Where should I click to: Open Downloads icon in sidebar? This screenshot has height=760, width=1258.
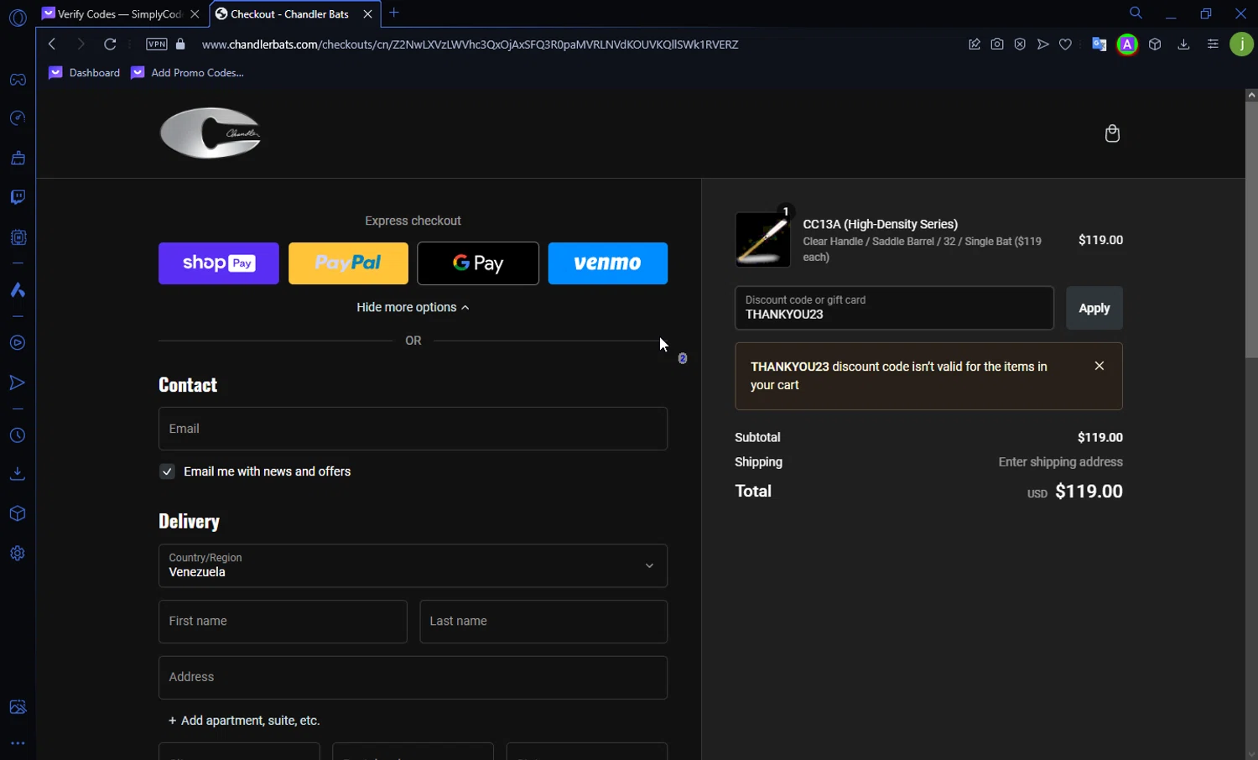[18, 474]
